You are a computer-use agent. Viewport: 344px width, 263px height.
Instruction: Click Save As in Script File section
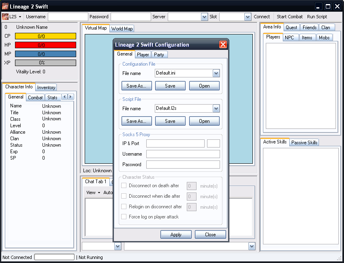(137, 121)
